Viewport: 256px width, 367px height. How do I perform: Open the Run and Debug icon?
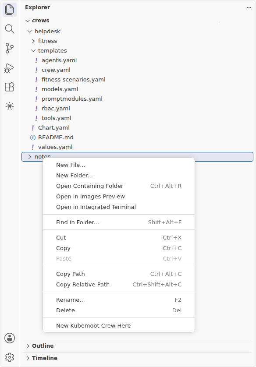9,67
